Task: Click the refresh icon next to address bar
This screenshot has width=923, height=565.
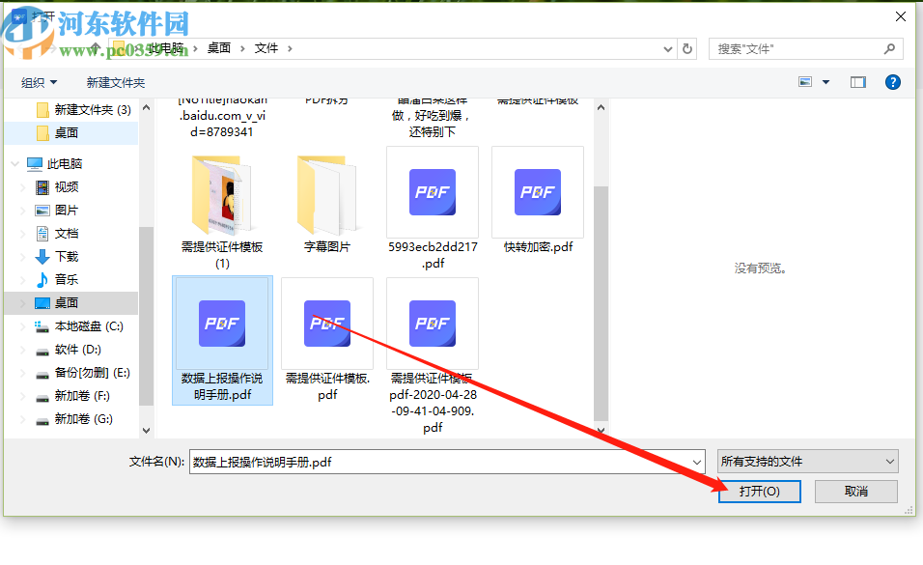Action: pos(685,47)
